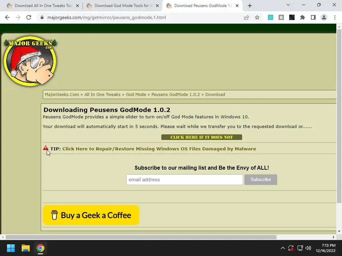342x256 pixels.
Task: Bookmark this page with the star
Action: tap(257, 17)
